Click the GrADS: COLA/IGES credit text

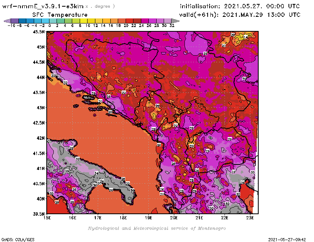point(18,240)
